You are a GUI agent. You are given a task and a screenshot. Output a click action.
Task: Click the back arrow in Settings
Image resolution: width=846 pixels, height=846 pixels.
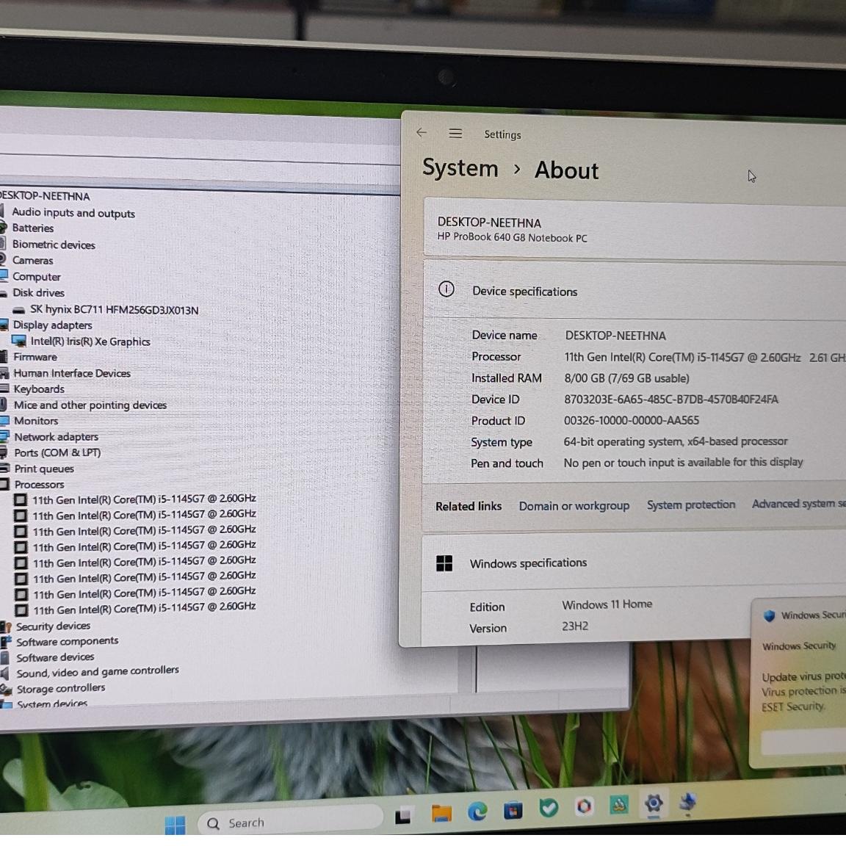[x=422, y=133]
